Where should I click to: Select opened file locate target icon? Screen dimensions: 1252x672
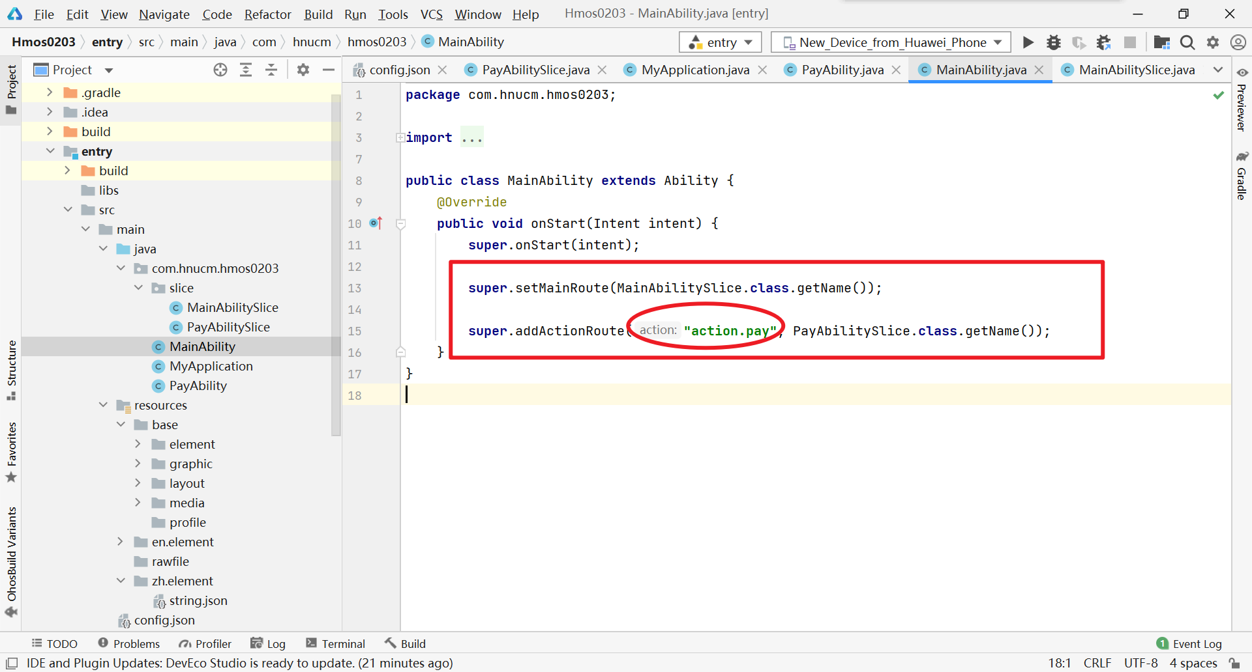220,70
